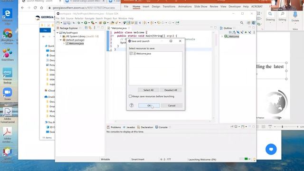The width and height of the screenshot is (304, 171).
Task: Open PowerPoint Design ribbon tab
Action: point(156,6)
